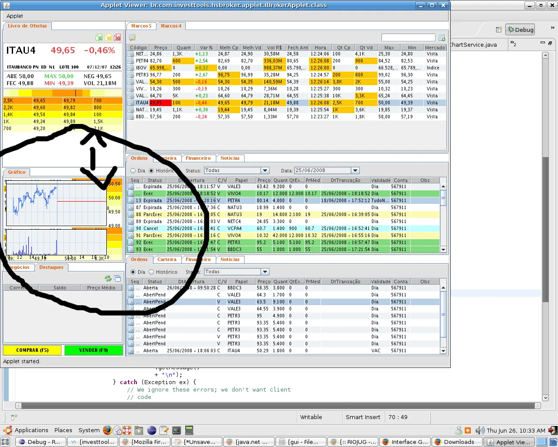Click the PETR3 row icon in the quotes table

(131, 75)
